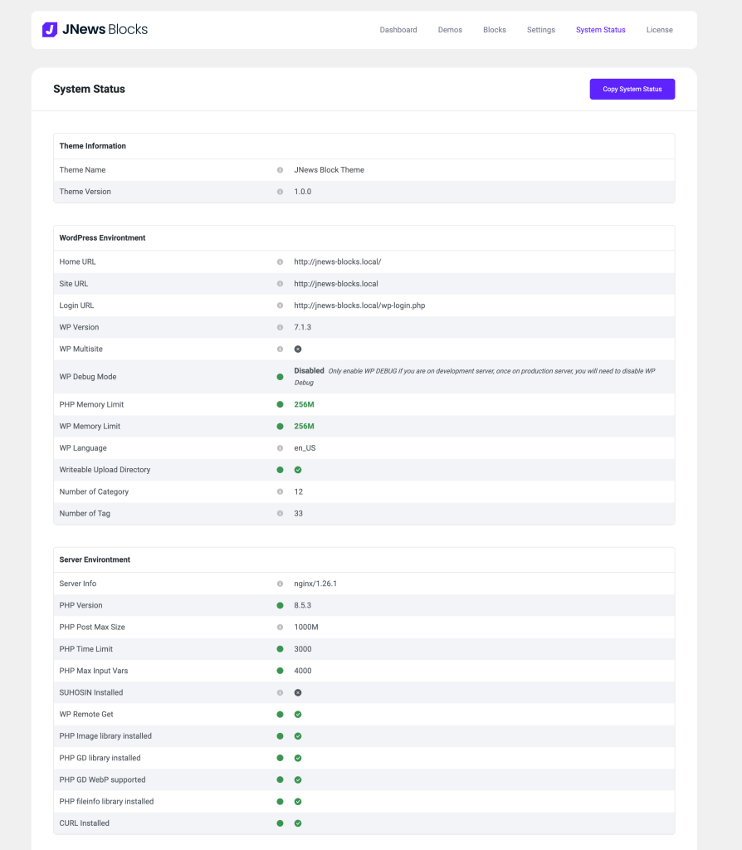Click the server info value nginx/1.26.1
The width and height of the screenshot is (742, 850).
315,584
